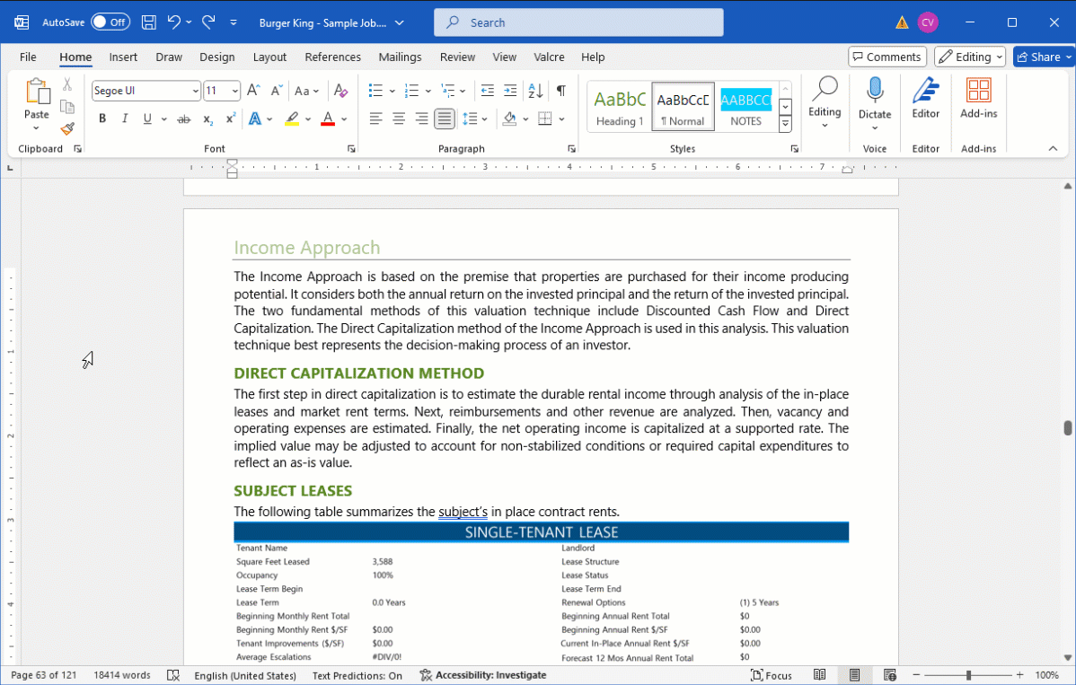Image resolution: width=1076 pixels, height=685 pixels.
Task: Expand the Styles gallery
Action: [x=786, y=124]
